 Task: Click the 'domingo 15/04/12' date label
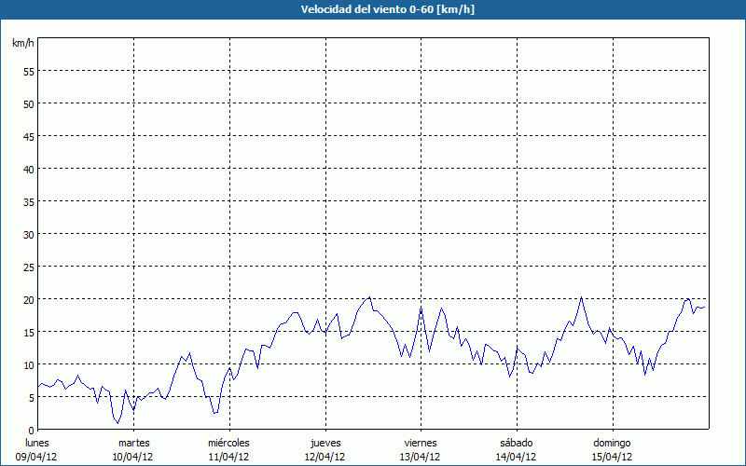click(x=612, y=449)
